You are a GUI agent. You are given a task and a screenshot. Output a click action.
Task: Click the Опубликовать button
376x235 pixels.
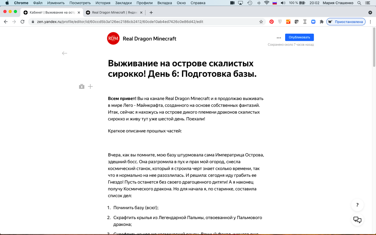point(299,37)
